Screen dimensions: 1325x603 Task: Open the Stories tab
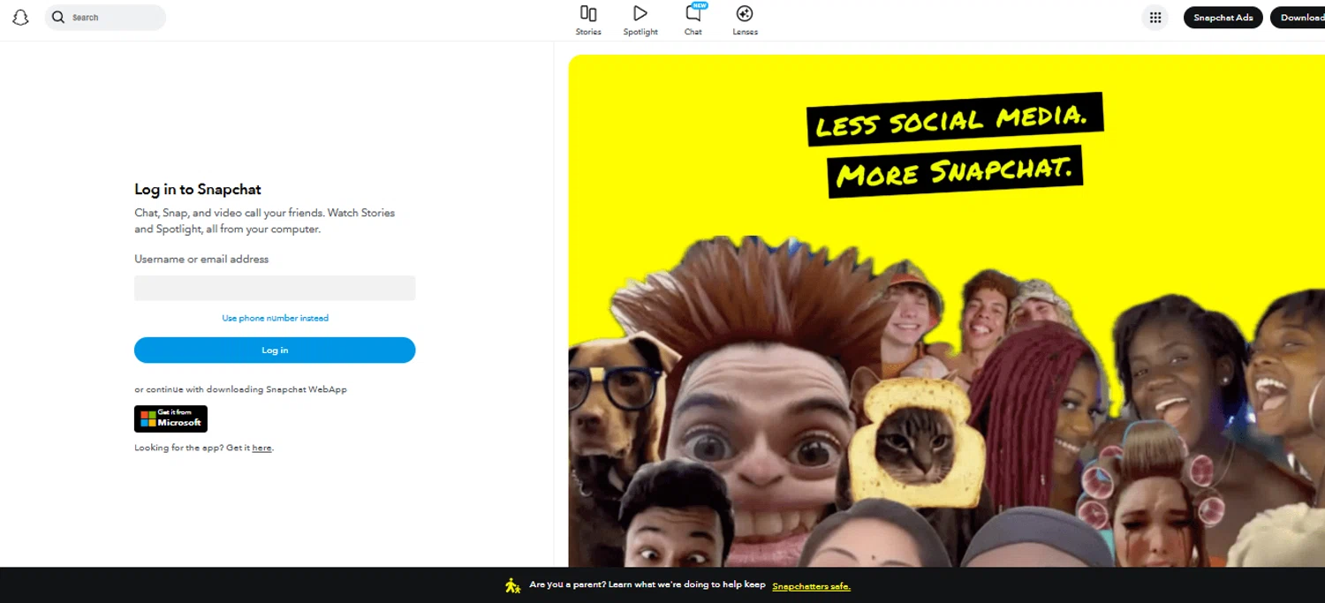click(588, 20)
